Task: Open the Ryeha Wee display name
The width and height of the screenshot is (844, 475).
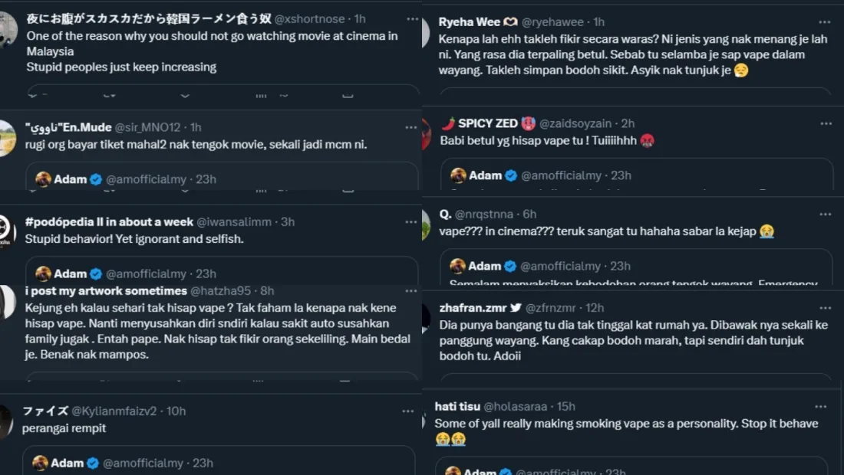Action: point(469,22)
